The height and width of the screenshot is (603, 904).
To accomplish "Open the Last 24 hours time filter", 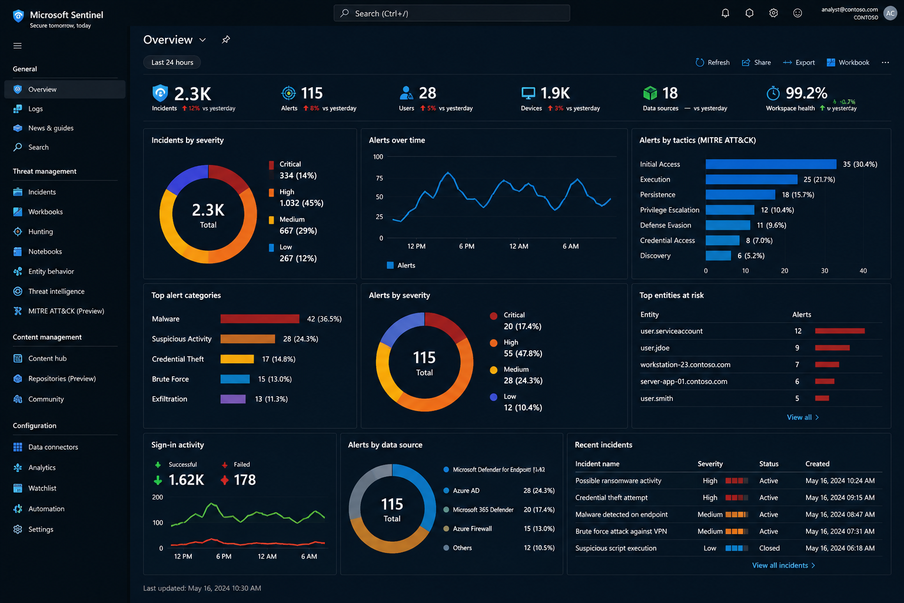I will tap(172, 62).
